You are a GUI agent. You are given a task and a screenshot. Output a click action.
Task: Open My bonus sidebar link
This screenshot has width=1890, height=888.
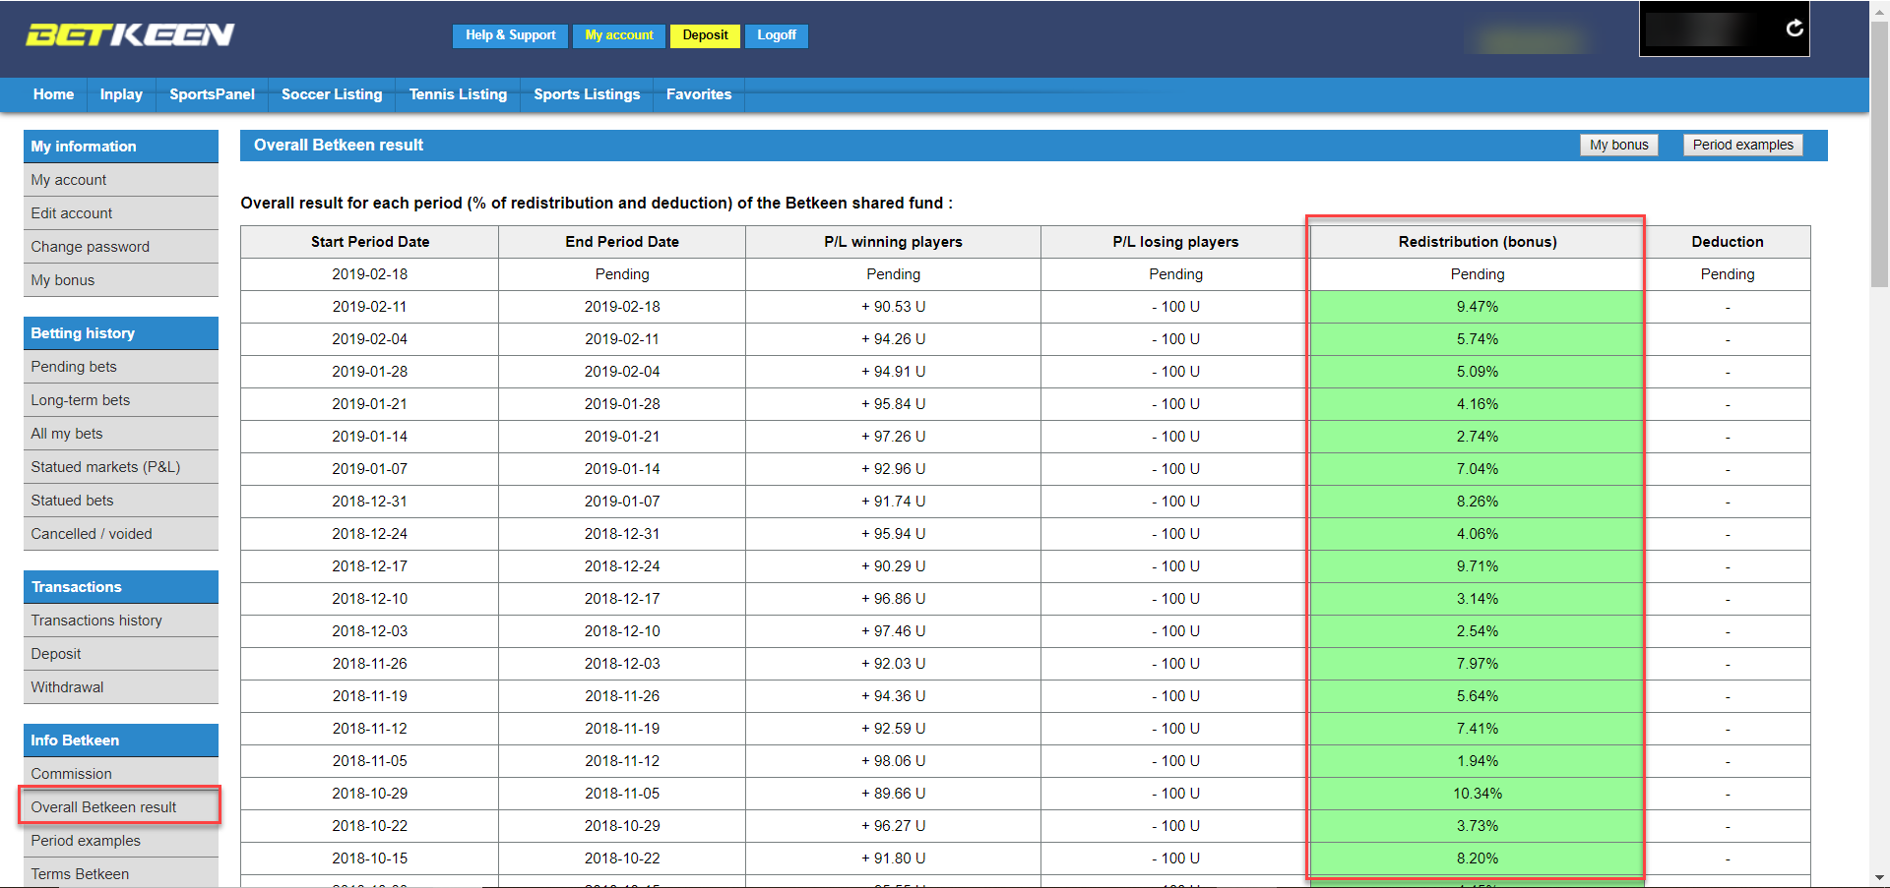121,280
